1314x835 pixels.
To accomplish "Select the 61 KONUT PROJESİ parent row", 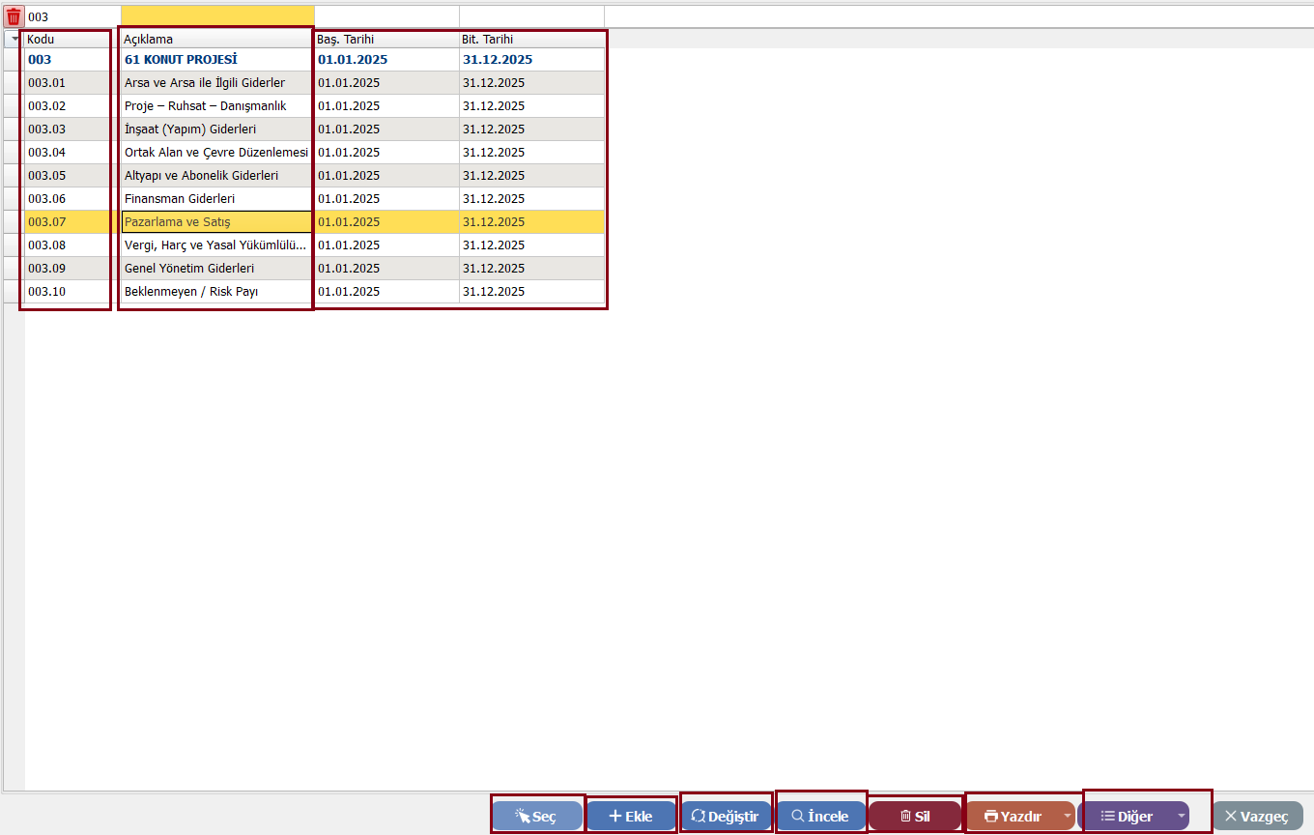I will [215, 59].
